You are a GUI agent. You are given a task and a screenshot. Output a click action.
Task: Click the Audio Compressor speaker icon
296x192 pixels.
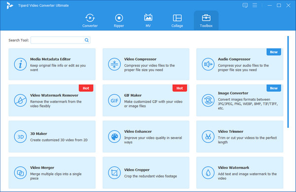[x=208, y=64]
